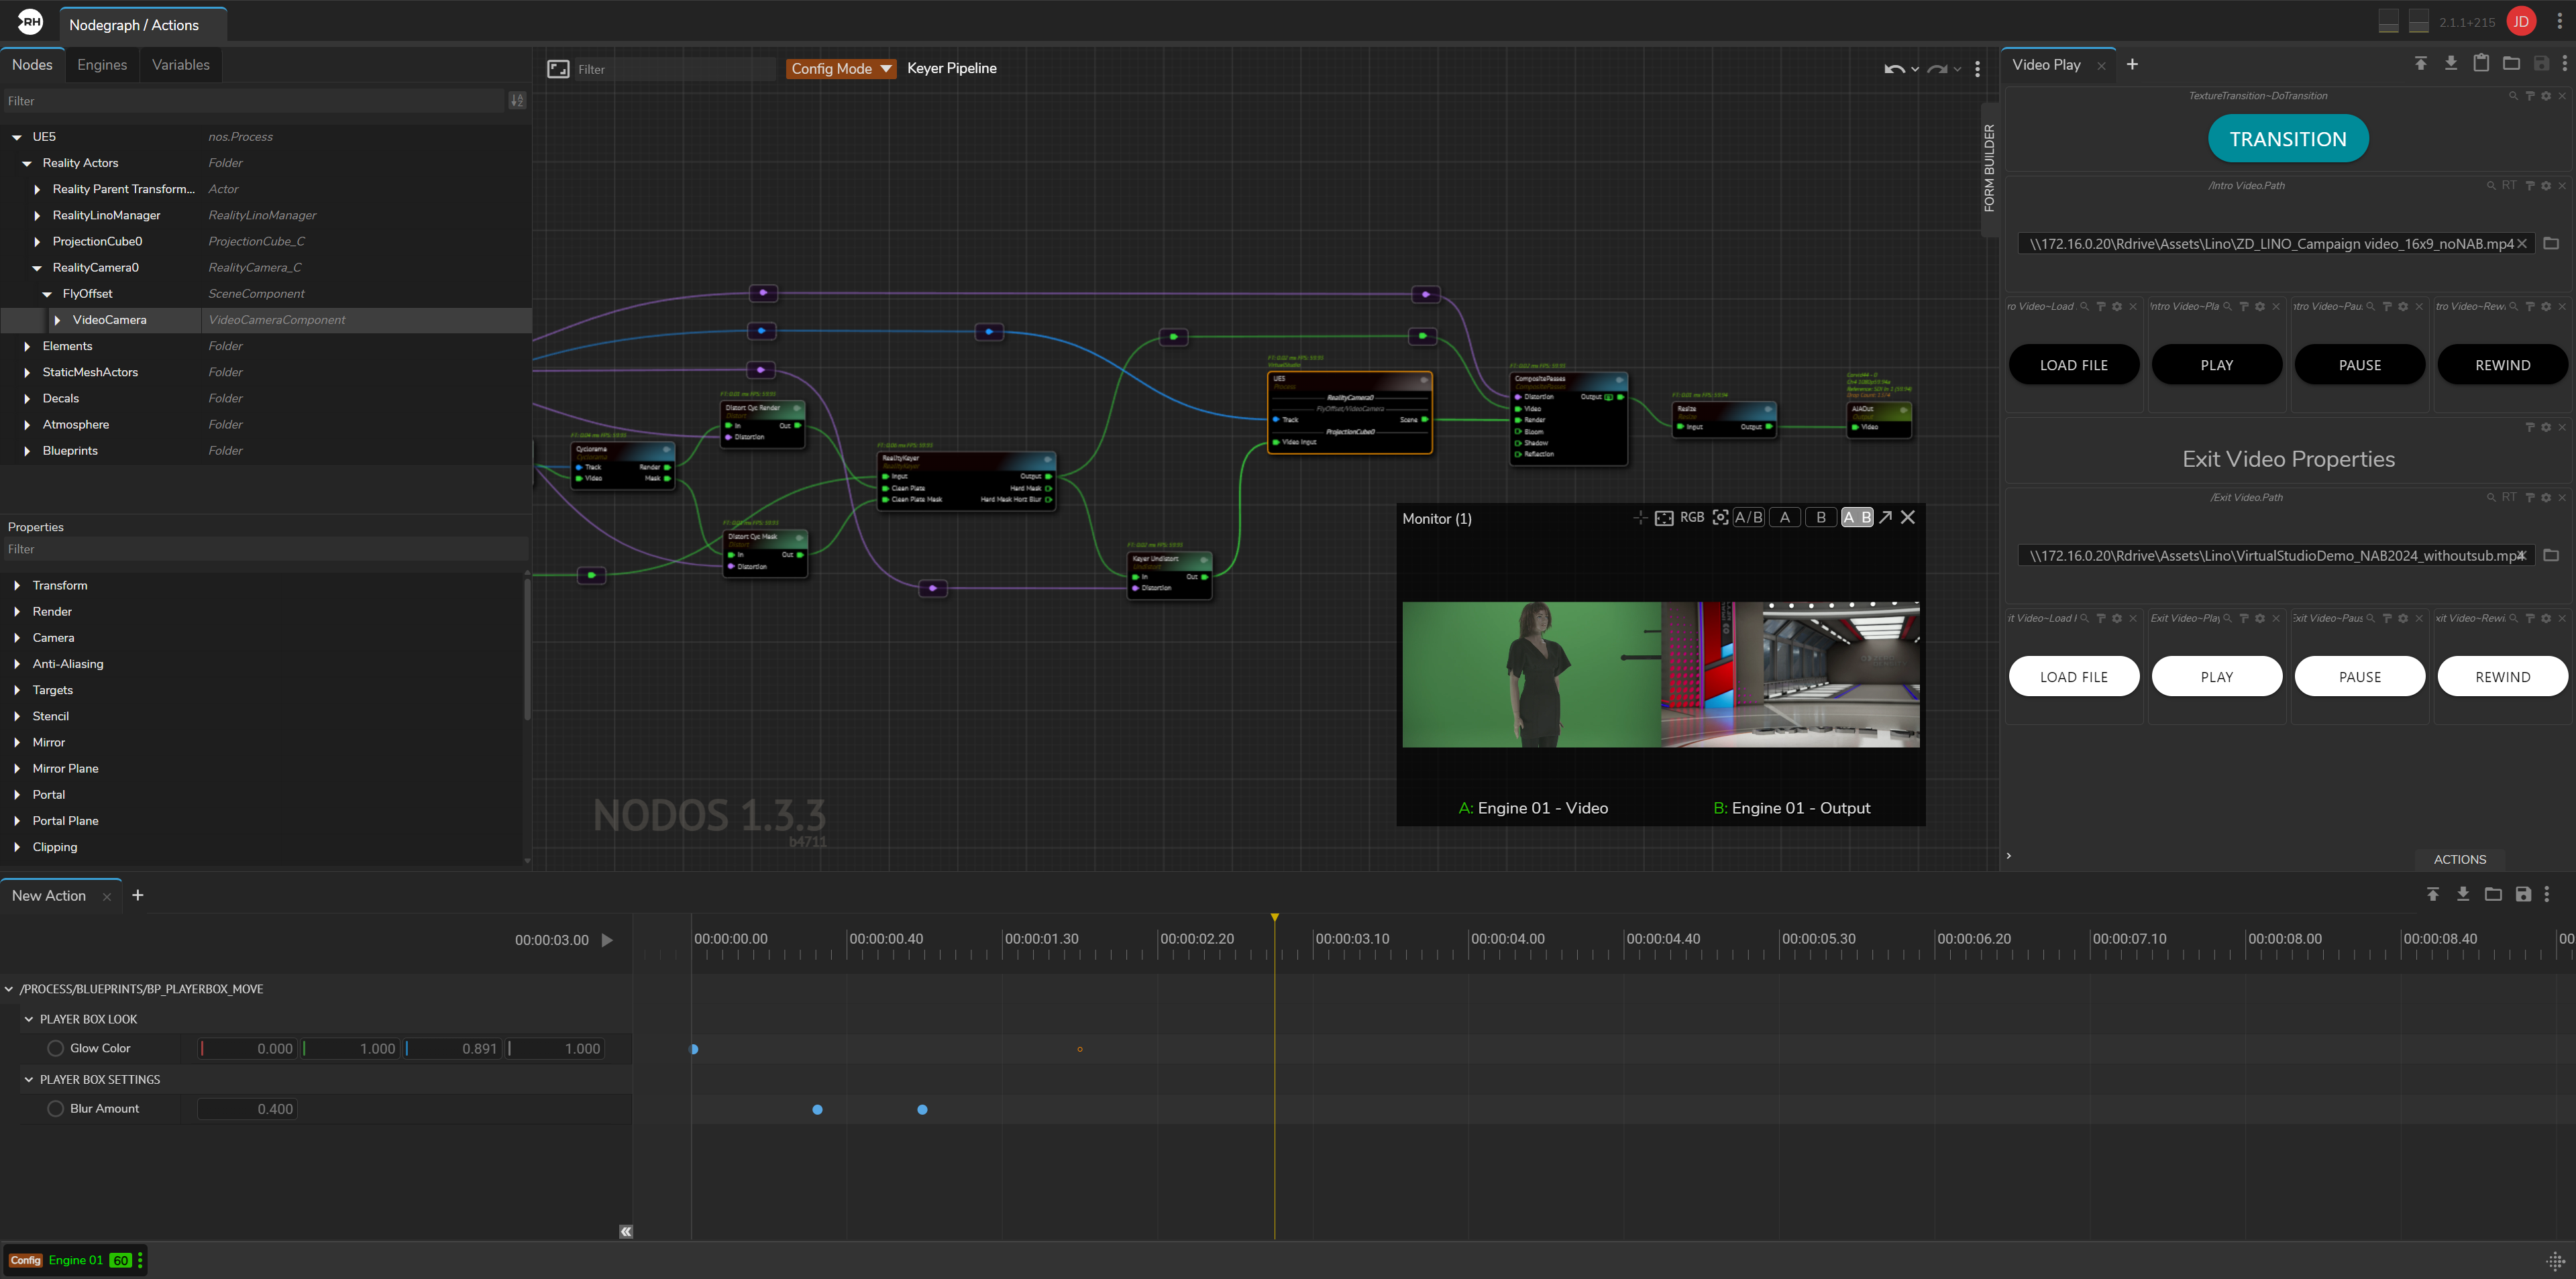Open the Engine 01 three-dot status menu
The height and width of the screenshot is (1279, 2576).
tap(140, 1260)
